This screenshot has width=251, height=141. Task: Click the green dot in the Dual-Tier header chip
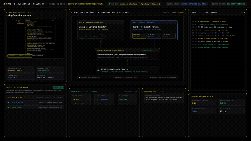tap(109, 4)
